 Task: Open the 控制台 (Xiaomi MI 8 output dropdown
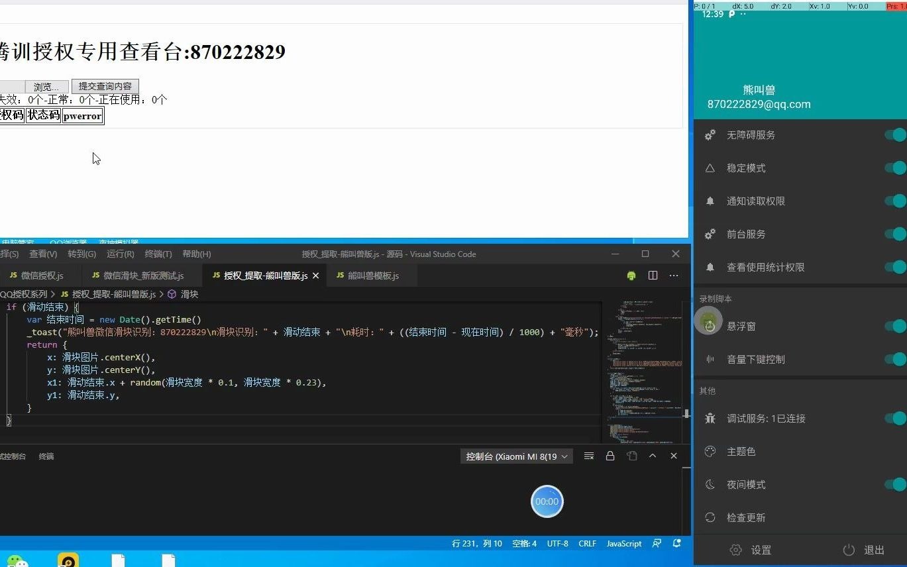(x=517, y=456)
